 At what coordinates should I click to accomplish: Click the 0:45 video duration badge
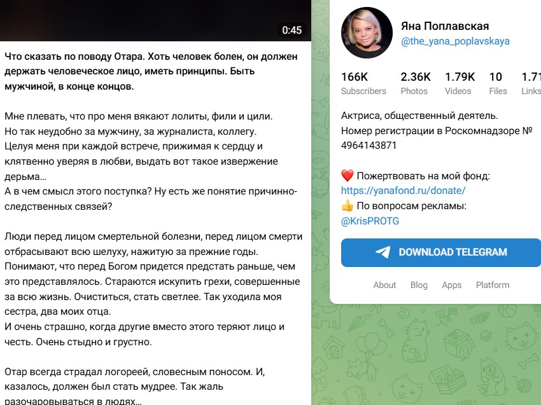[292, 31]
